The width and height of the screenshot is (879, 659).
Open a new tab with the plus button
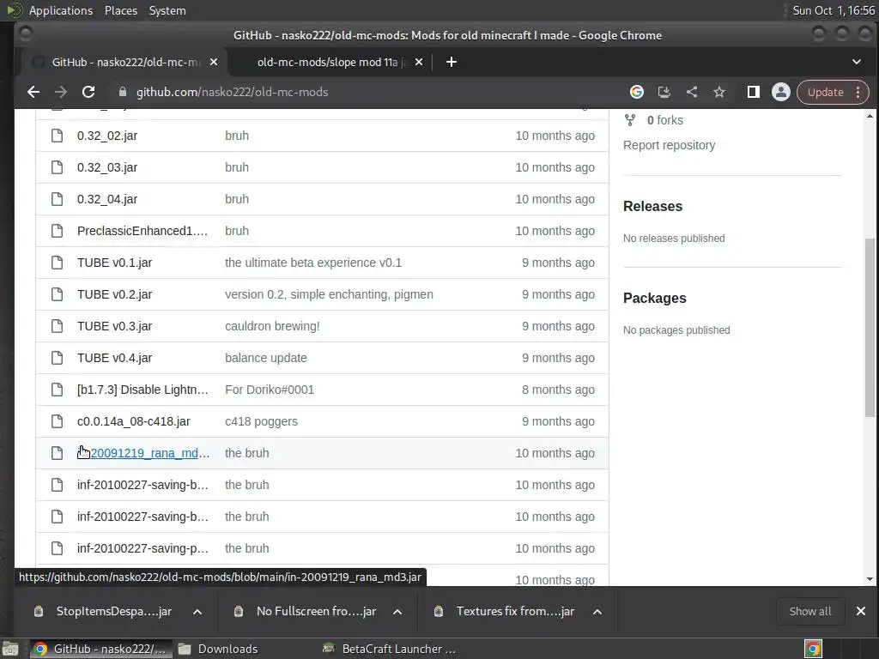pyautogui.click(x=452, y=62)
